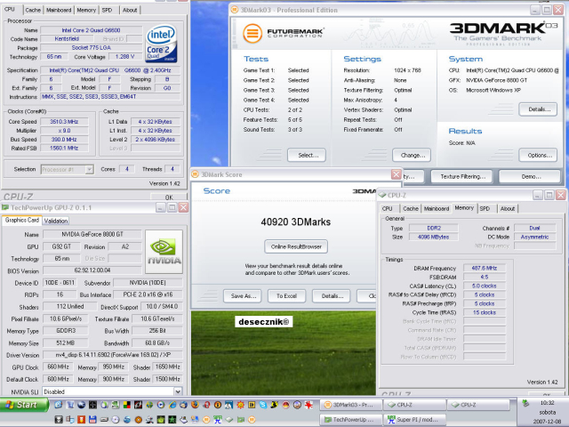This screenshot has width=569, height=427.
Task: Click BIOS Version field 62.92.12.00.04
Action: pyautogui.click(x=92, y=270)
